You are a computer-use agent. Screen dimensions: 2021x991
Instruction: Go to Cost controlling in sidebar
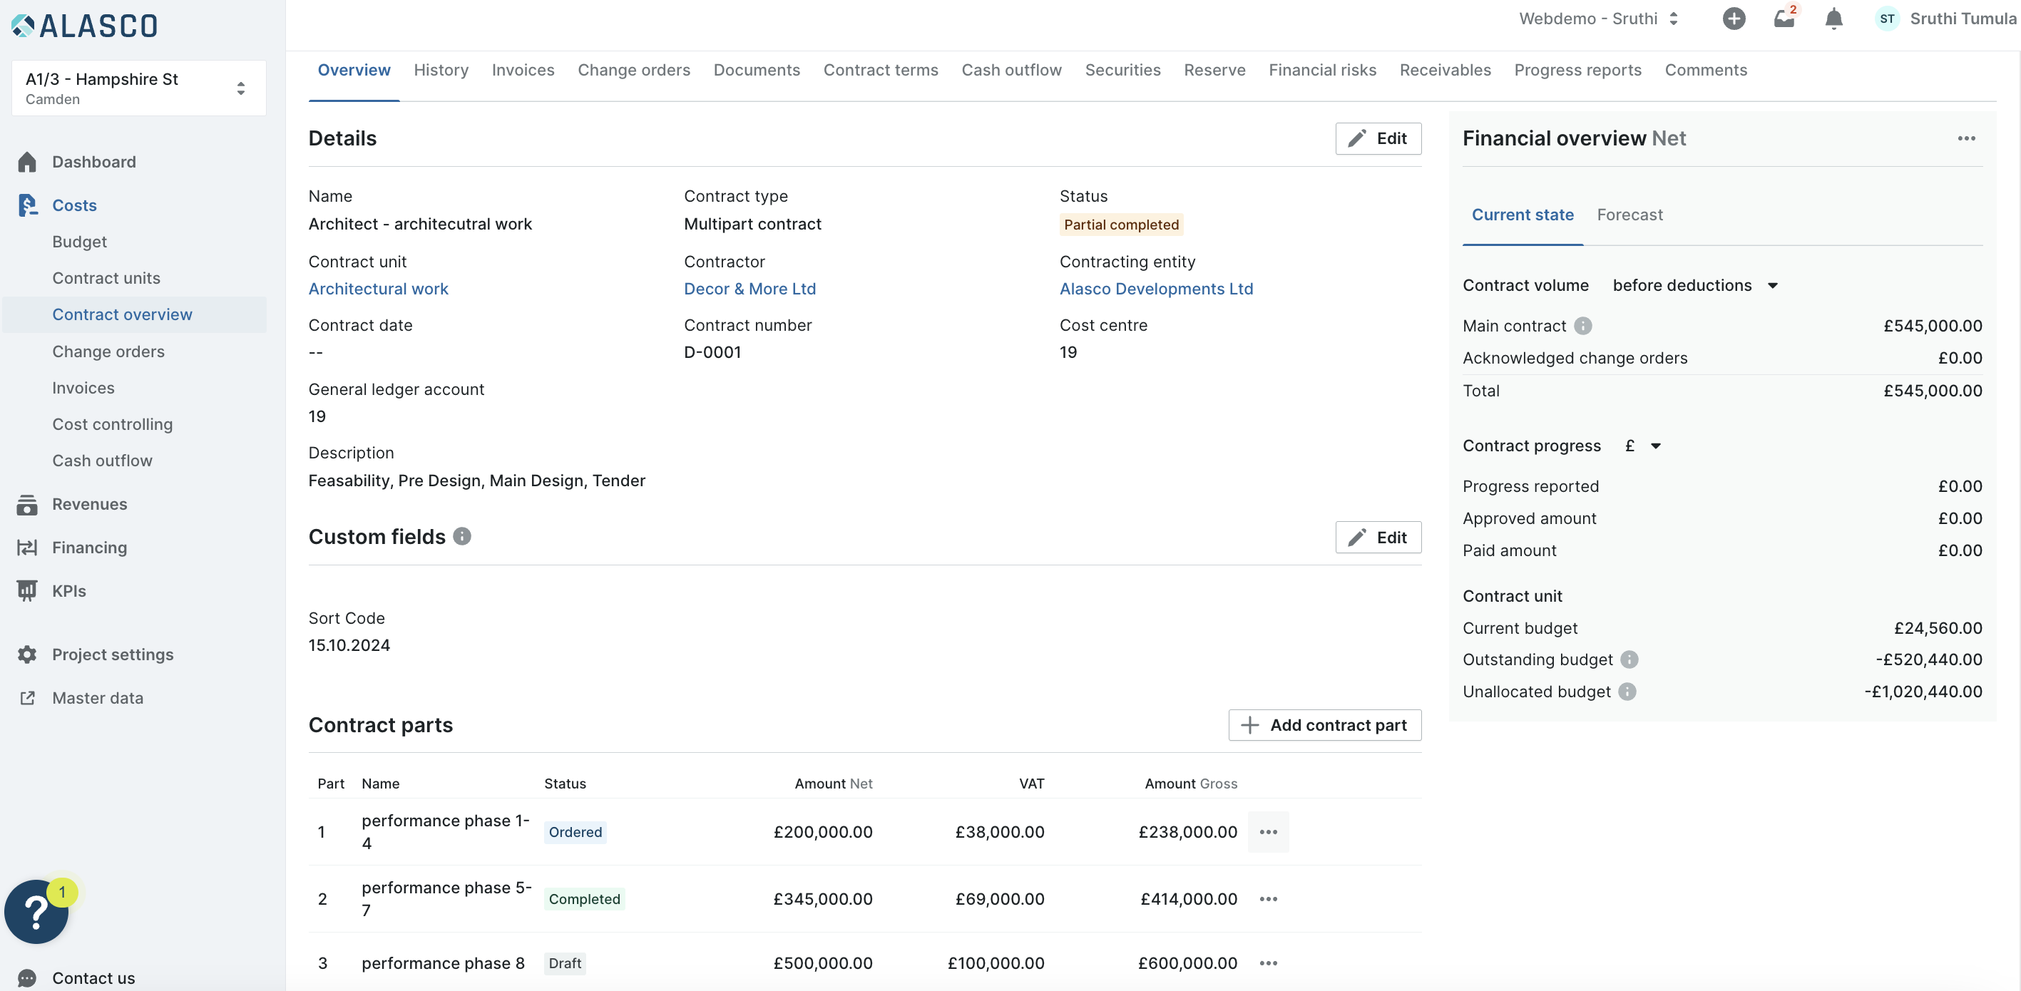pos(112,424)
